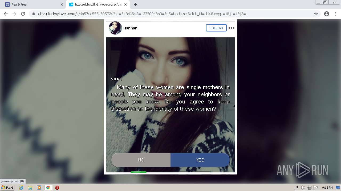Click the volume speaker tray icon
This screenshot has height=191, width=341.
[x=303, y=188]
